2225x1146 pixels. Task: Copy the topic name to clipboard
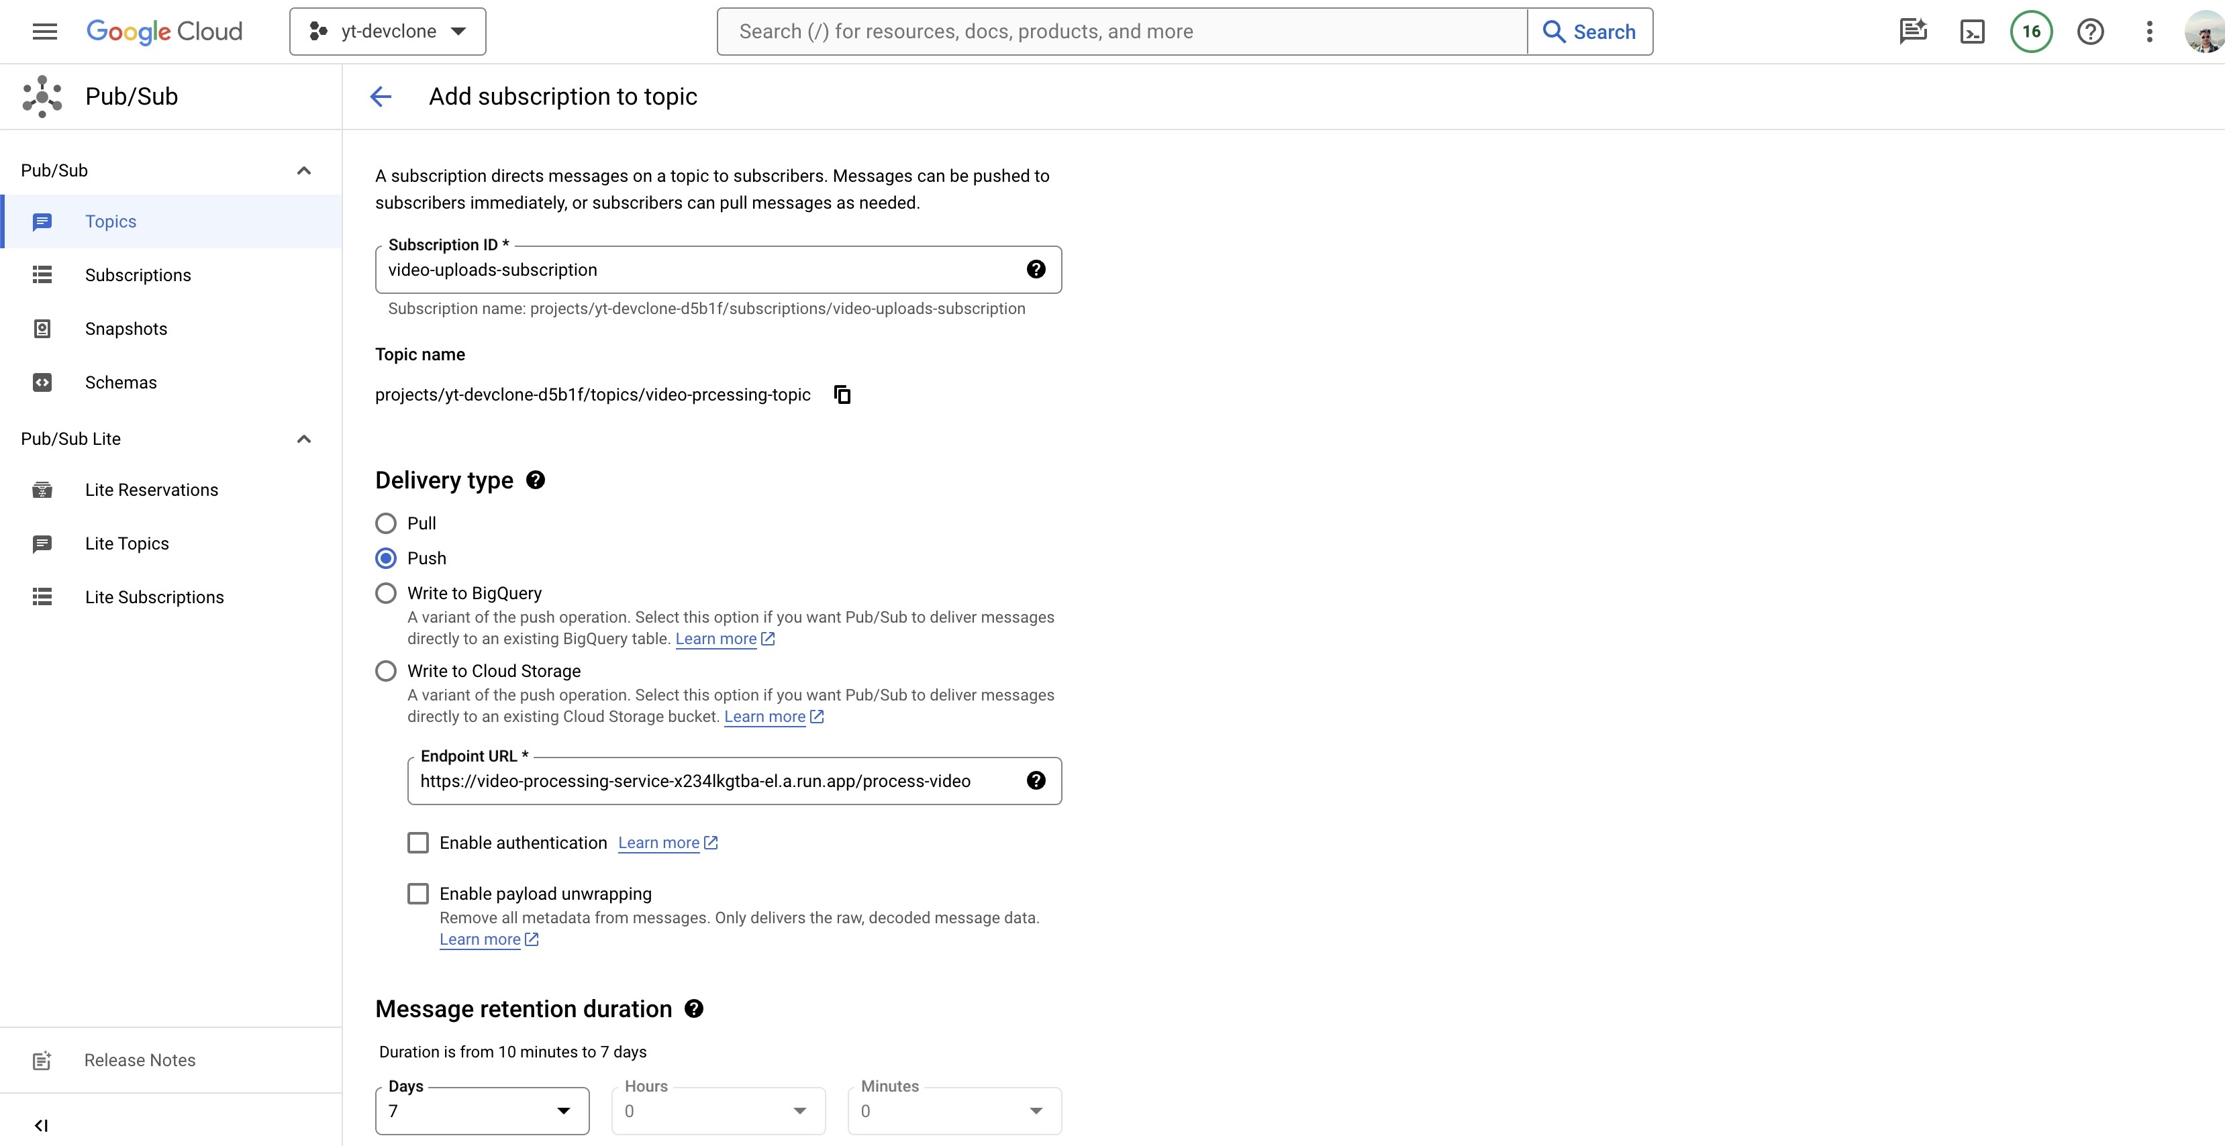tap(842, 395)
